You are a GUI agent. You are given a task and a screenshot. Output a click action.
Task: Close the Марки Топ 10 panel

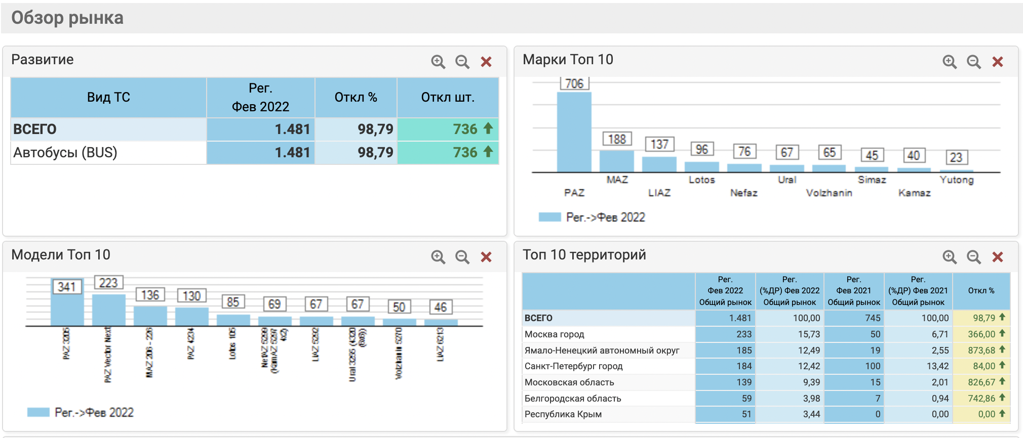(x=998, y=62)
